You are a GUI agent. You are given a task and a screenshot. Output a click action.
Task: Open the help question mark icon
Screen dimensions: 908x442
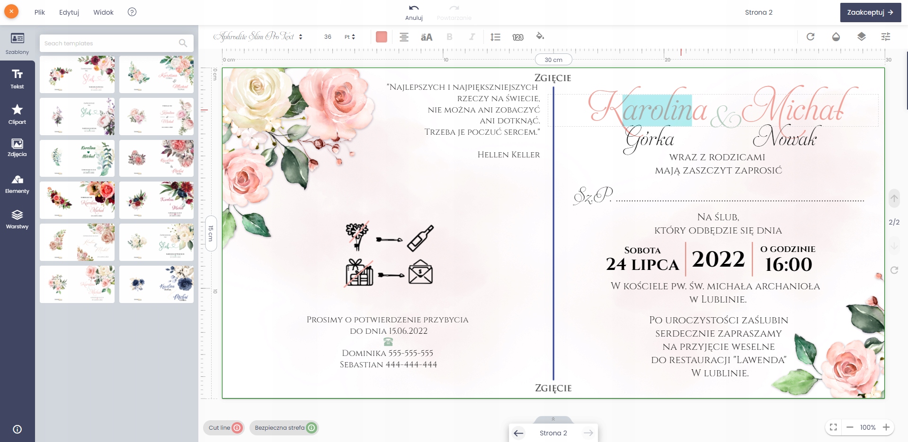tap(132, 12)
